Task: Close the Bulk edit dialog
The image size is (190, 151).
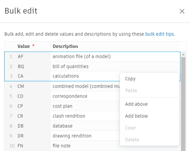Action: pyautogui.click(x=182, y=11)
